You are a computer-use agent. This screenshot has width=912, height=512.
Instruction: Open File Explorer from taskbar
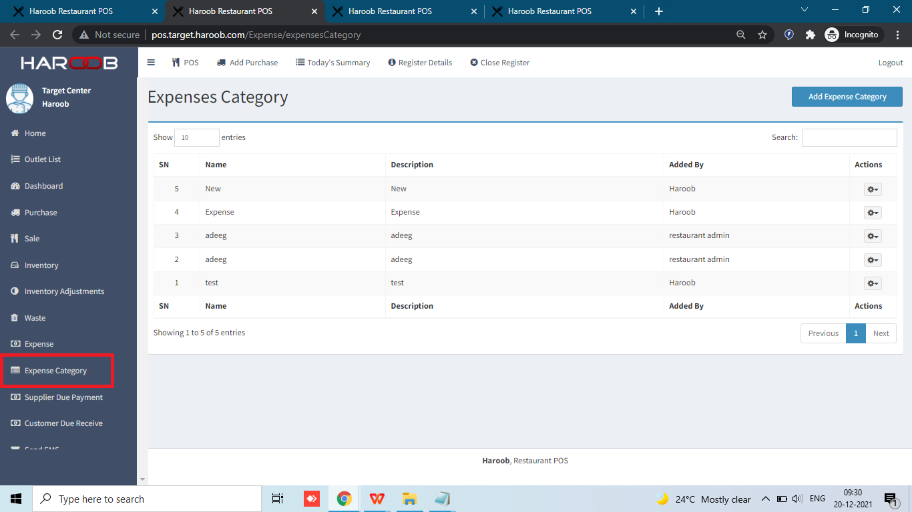(410, 499)
